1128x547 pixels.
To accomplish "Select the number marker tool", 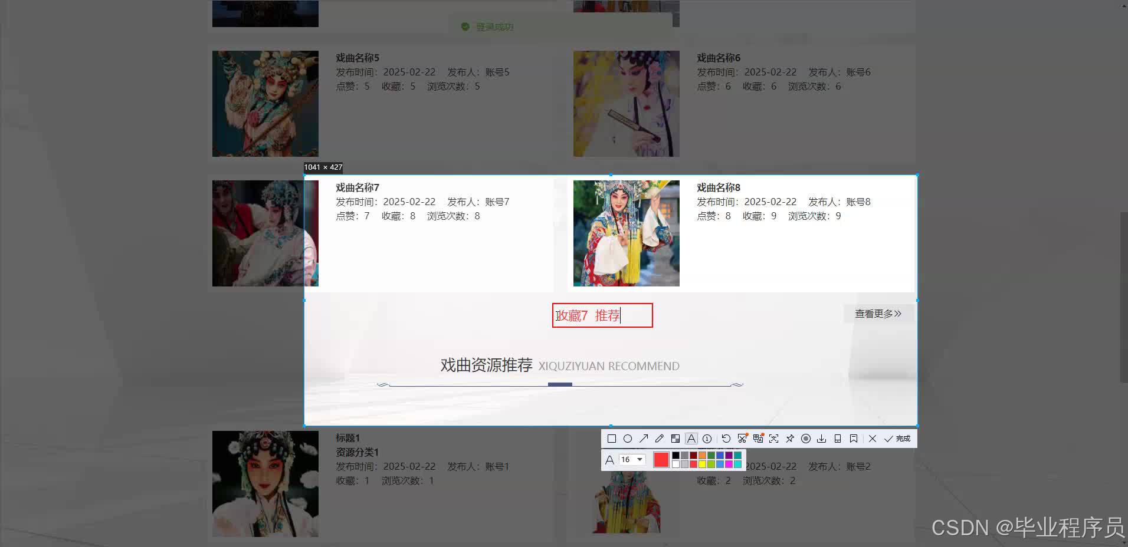I will point(707,439).
